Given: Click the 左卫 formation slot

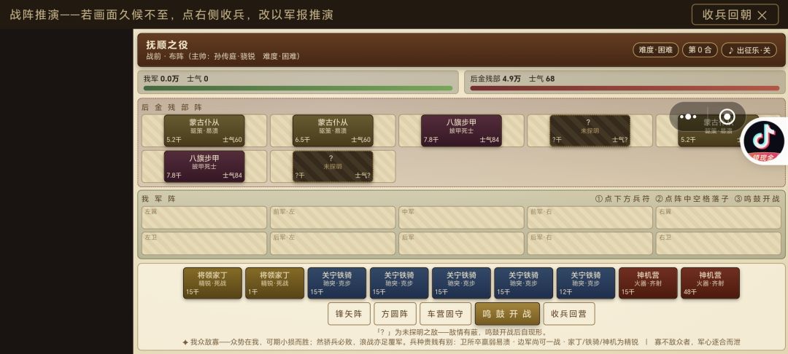Looking at the screenshot, I should 204,243.
